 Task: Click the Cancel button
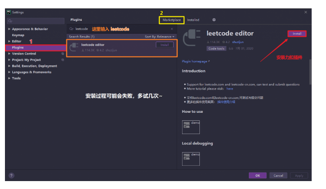click(x=278, y=176)
